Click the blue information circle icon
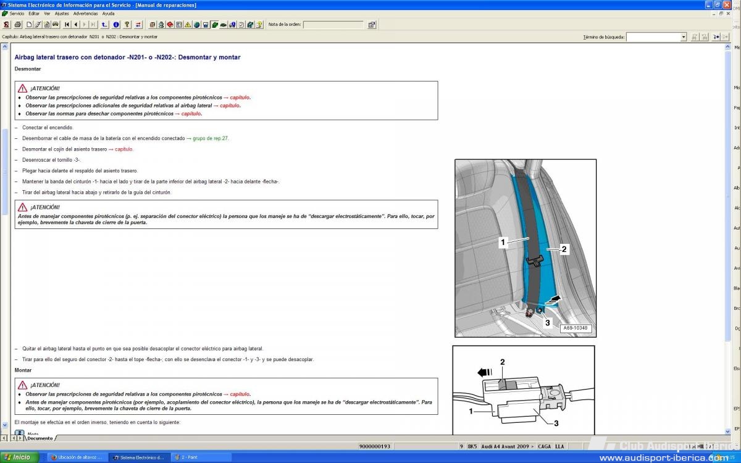 (x=116, y=25)
